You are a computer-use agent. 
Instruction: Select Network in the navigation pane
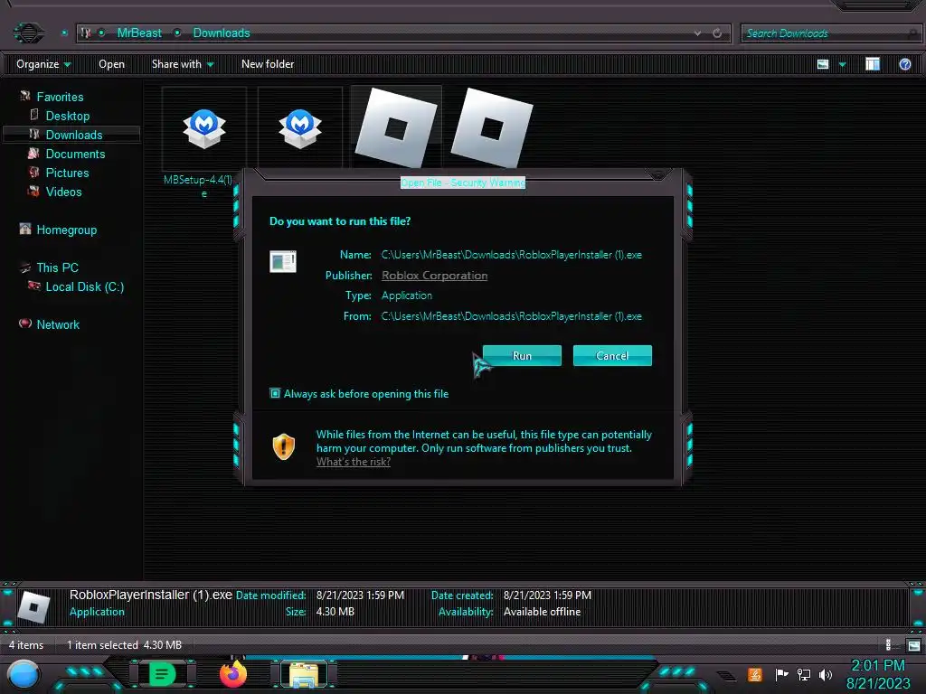click(x=57, y=324)
